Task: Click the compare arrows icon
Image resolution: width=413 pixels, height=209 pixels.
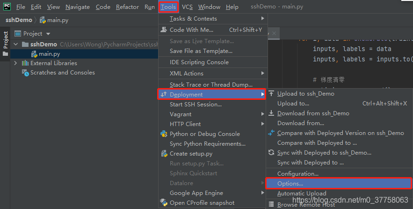Action: (271, 133)
